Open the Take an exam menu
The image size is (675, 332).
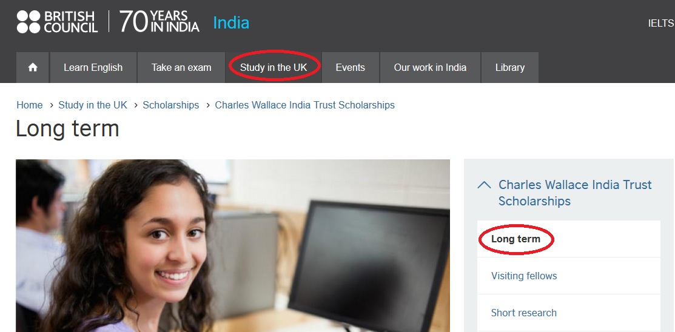tap(181, 67)
